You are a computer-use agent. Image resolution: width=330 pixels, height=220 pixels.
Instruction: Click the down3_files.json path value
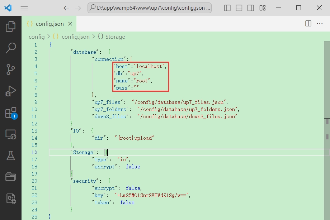[x=188, y=116]
